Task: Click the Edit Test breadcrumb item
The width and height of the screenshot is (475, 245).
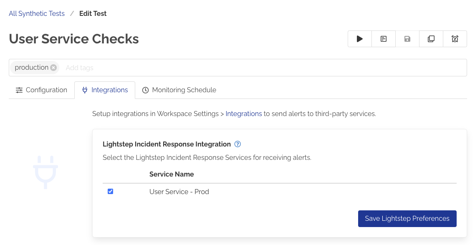Action: pos(93,13)
